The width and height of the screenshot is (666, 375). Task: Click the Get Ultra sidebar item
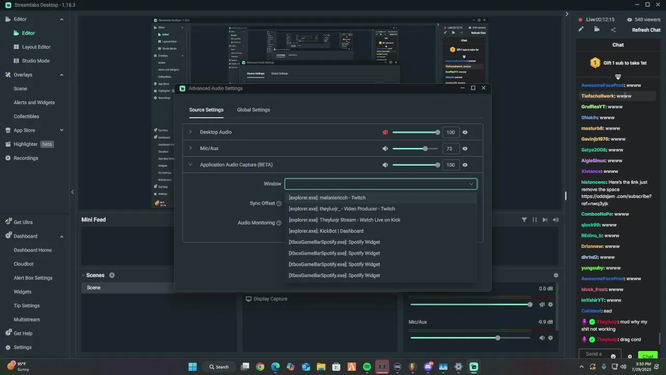22,222
